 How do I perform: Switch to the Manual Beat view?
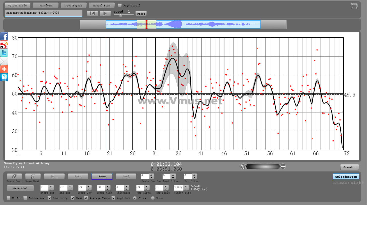tap(102, 5)
